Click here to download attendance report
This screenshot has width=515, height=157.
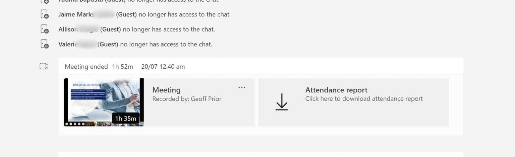364,99
